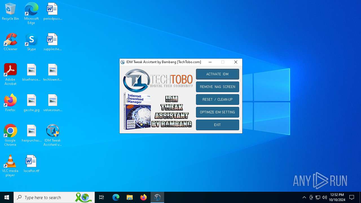The image size is (361, 203).
Task: Click the EXIT button
Action: (217, 125)
